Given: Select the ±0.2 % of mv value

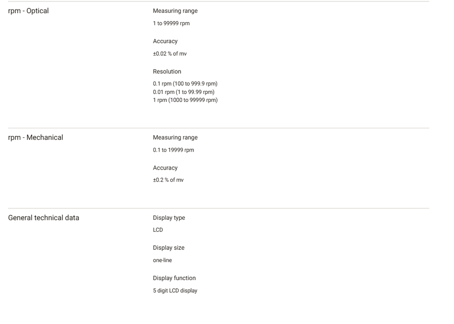Looking at the screenshot, I should [x=168, y=180].
